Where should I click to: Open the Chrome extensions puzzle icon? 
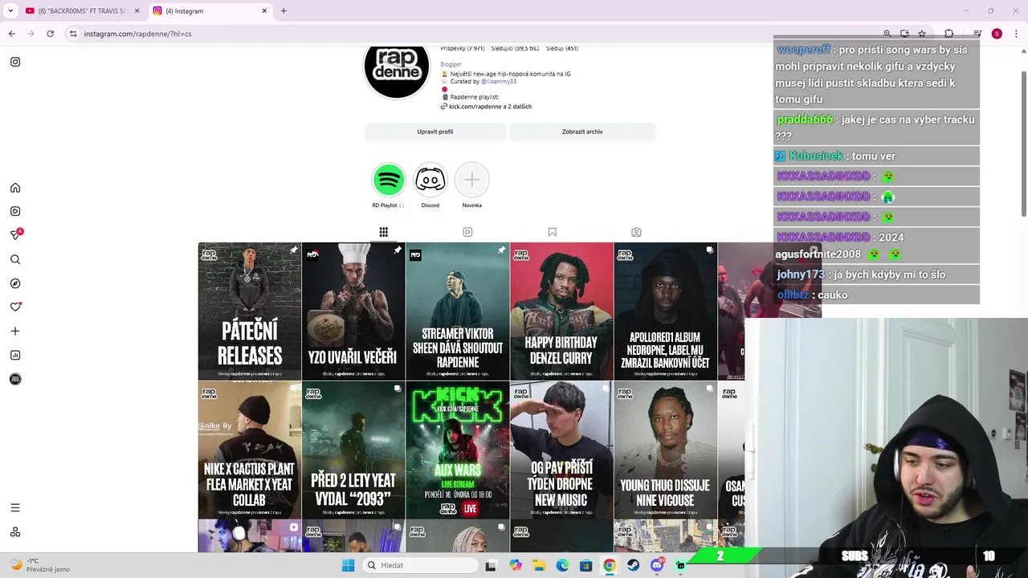(948, 34)
